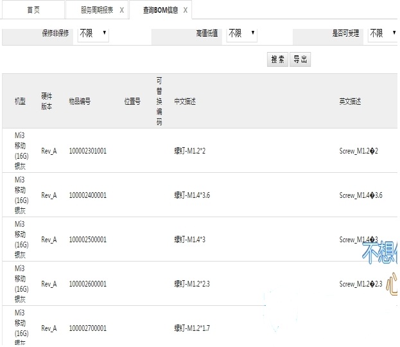The width and height of the screenshot is (400, 347).
Task: Click Rev_A in the 100002700001 row
Action: click(49, 328)
